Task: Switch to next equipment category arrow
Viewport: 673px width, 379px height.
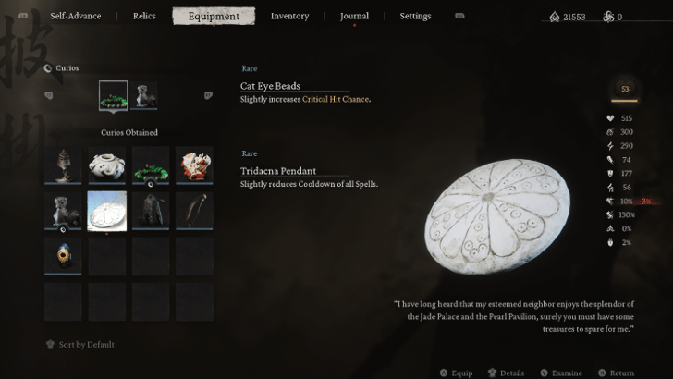Action: click(x=208, y=95)
